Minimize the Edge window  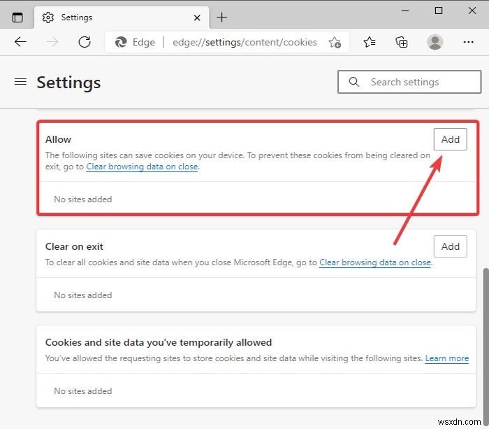[x=405, y=10]
